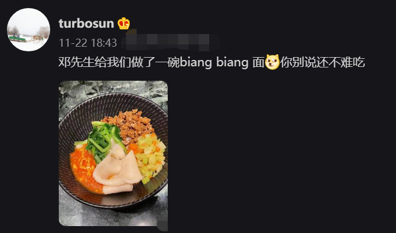Click the gold crown VIP badge
The width and height of the screenshot is (396, 233).
(x=123, y=24)
